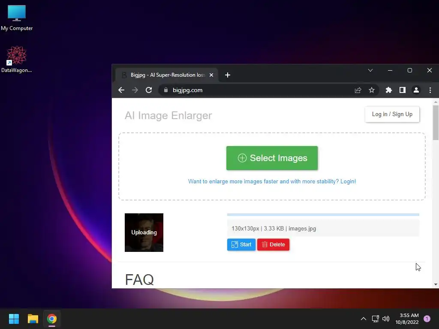Viewport: 439px width, 329px height.
Task: Open the DataWagon desktop shortcut
Action: (x=17, y=59)
